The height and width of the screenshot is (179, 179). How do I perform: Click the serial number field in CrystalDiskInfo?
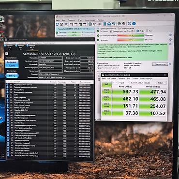[x=50, y=61]
